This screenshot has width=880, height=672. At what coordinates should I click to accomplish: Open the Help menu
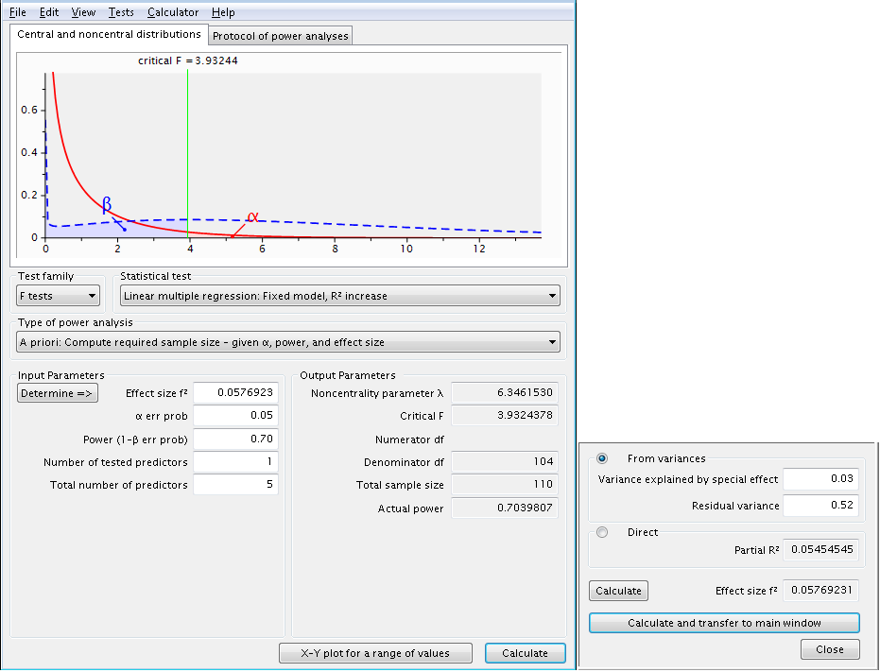click(223, 12)
